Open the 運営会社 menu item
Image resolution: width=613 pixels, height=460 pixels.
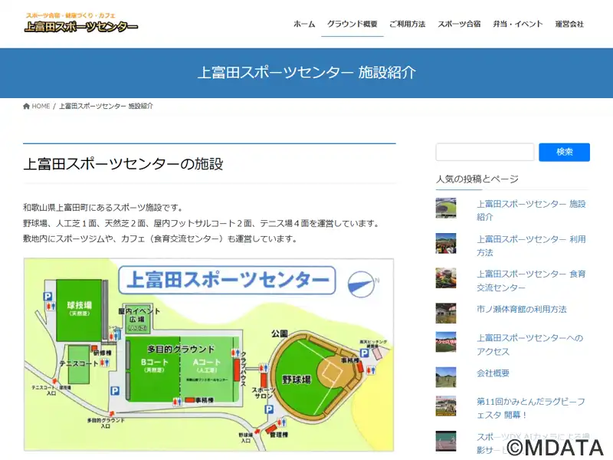(569, 24)
